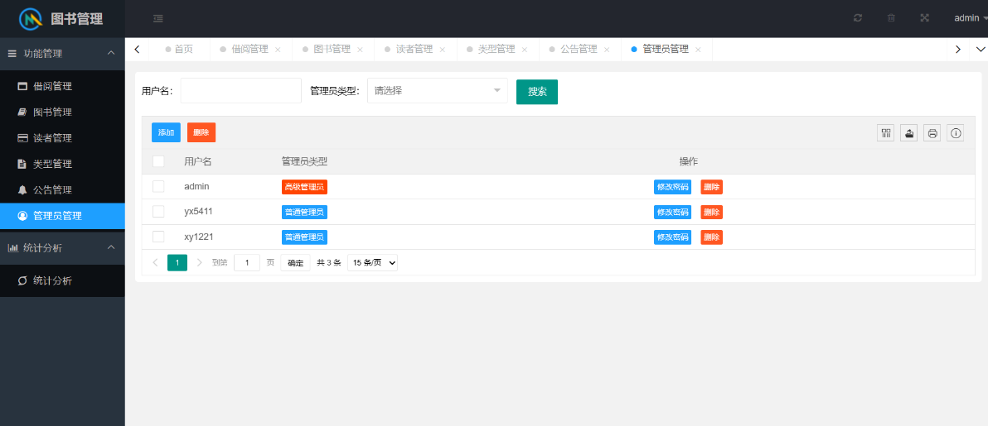988x426 pixels.
Task: Select page 1 in pagination
Action: (177, 262)
